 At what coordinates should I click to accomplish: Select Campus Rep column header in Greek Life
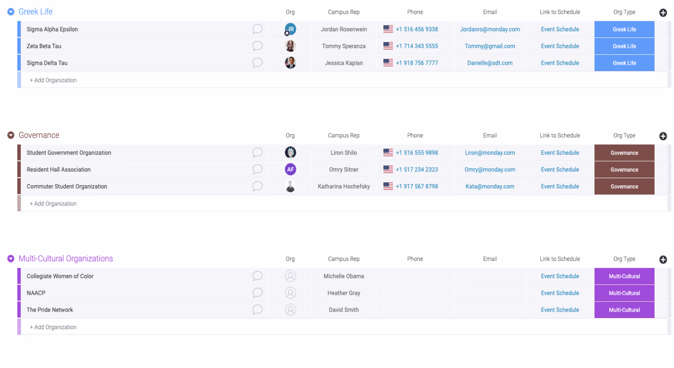coord(344,12)
